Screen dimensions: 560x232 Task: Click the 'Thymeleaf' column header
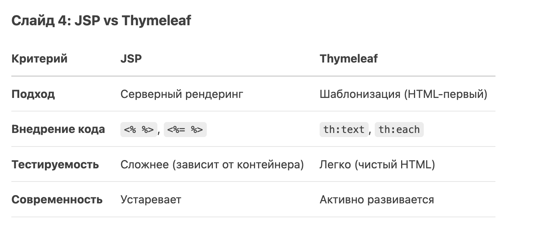pyautogui.click(x=349, y=59)
